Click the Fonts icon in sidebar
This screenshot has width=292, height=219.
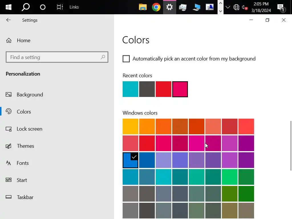coord(9,163)
